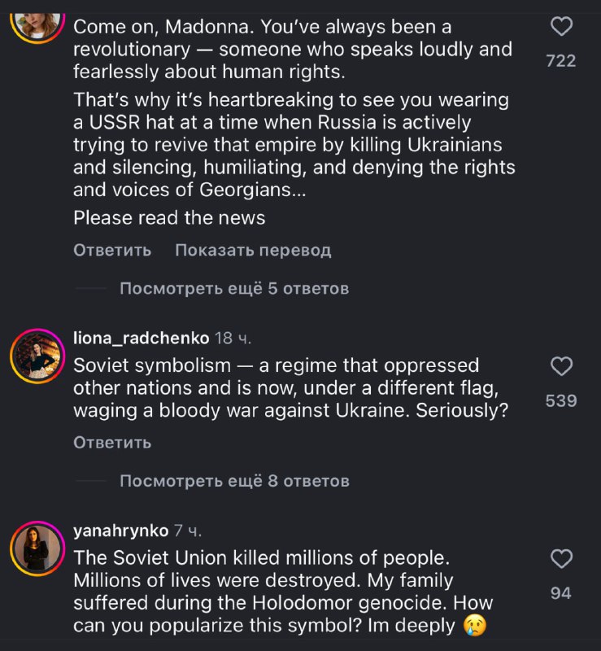This screenshot has height=651, width=601.
Task: Open yanahrynko username link
Action: pos(121,531)
